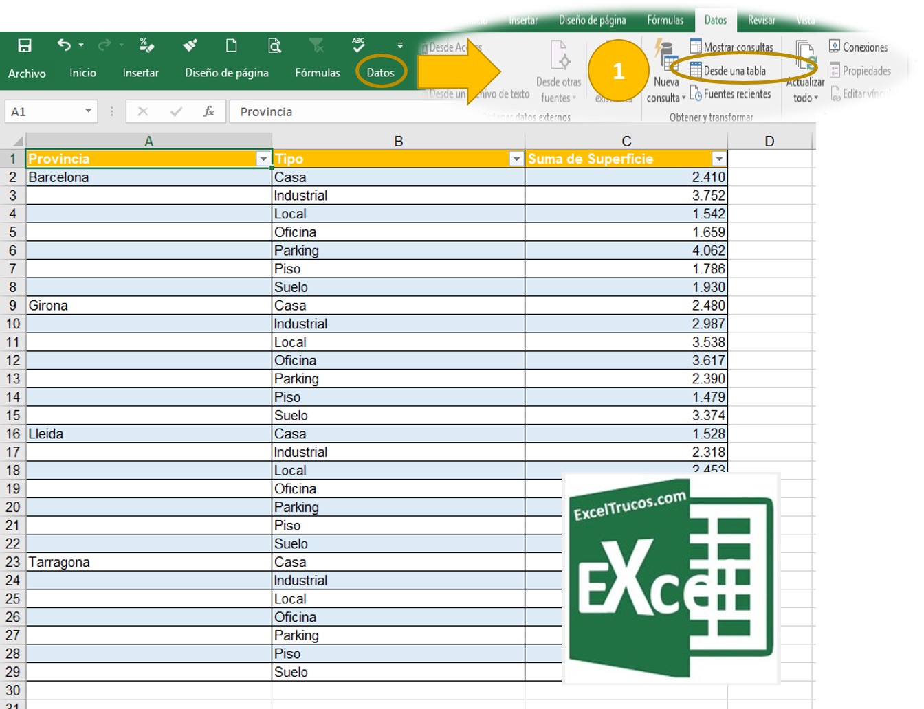The height and width of the screenshot is (709, 924).
Task: Click the new blank document icon
Action: [x=232, y=46]
